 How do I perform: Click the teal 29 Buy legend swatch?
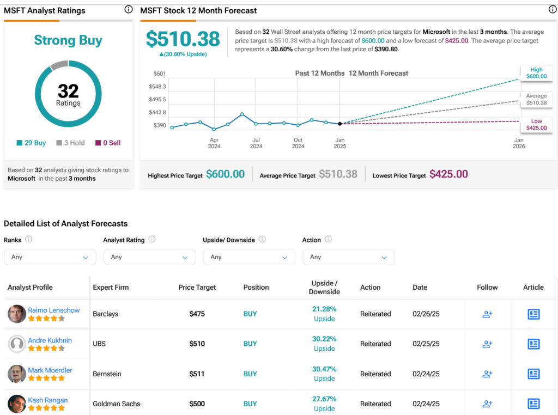point(20,143)
